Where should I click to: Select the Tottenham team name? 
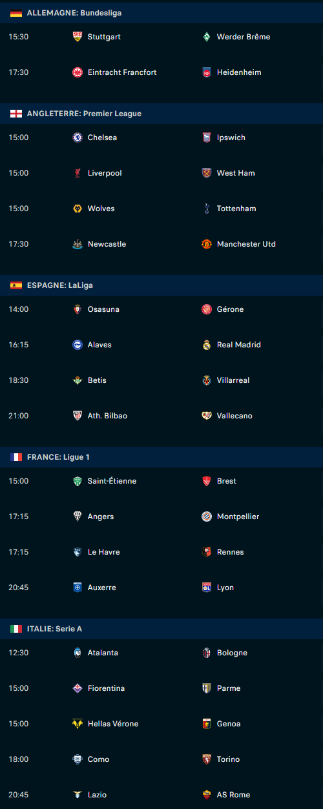click(236, 209)
